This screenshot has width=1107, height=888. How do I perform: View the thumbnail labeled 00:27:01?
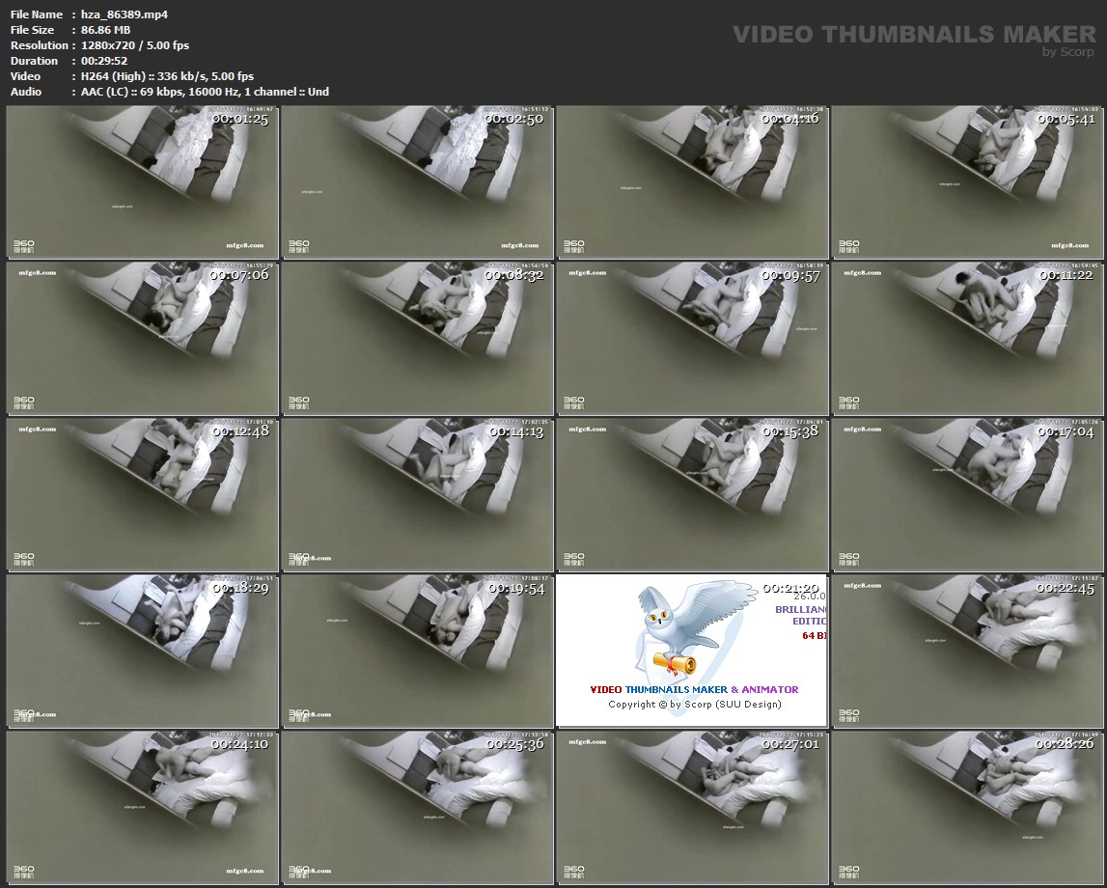(693, 808)
